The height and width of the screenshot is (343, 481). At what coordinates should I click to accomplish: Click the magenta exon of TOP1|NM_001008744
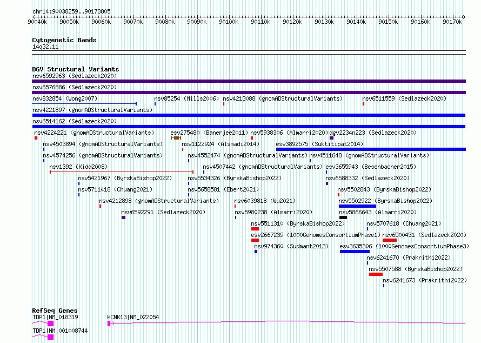pos(51,337)
